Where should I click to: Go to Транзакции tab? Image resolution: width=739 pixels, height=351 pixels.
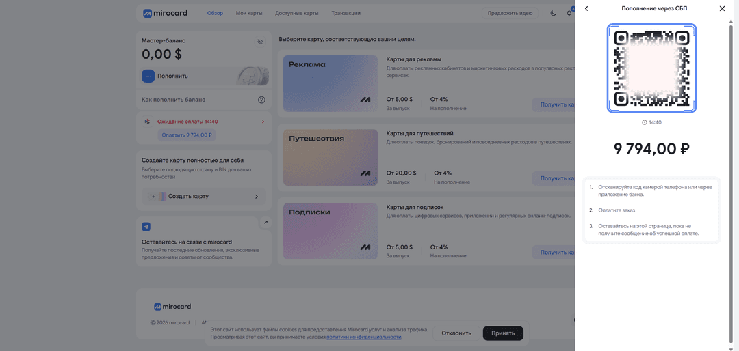[346, 13]
